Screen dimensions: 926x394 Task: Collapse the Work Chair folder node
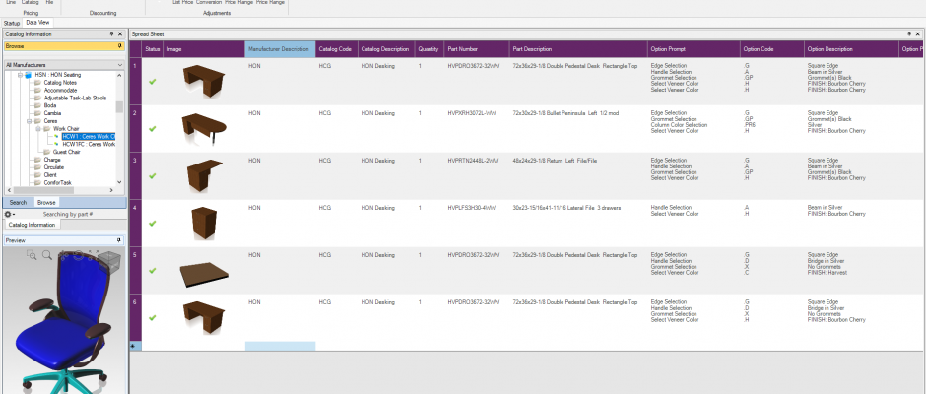pyautogui.click(x=38, y=129)
